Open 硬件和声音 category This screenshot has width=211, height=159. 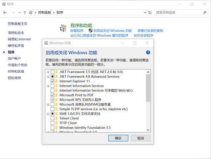16,46
